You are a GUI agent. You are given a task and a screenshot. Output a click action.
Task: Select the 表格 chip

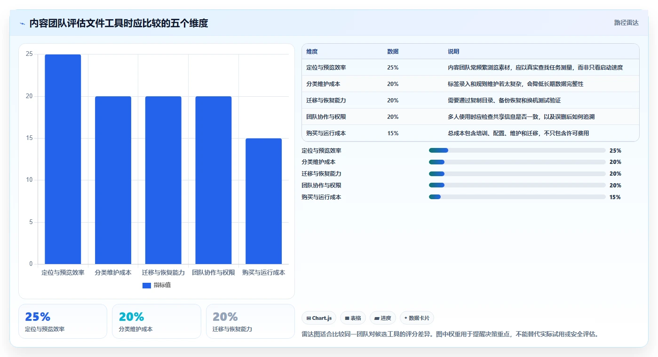click(x=353, y=318)
